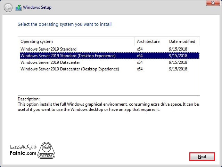Screen dimensions: 222x167
Task: Click the back arrow in the title bar
Action: (x=8, y=7)
